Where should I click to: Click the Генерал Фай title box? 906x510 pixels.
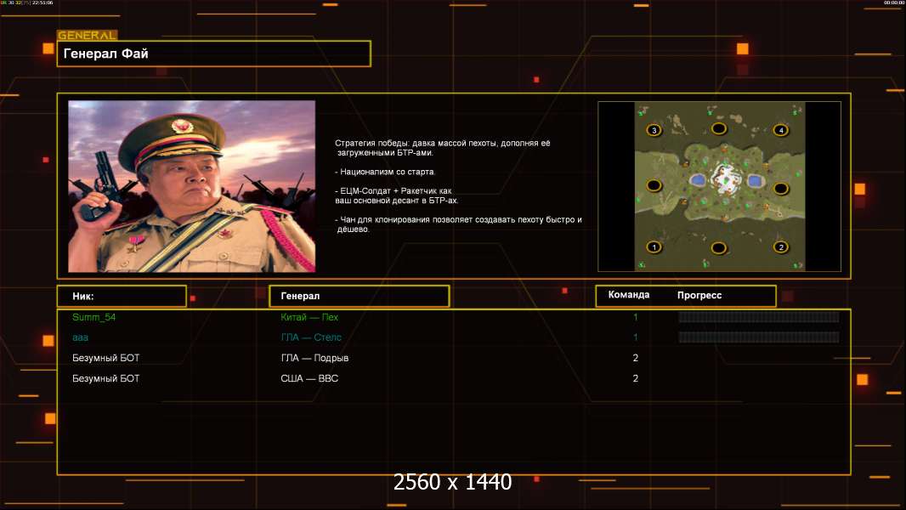(214, 54)
